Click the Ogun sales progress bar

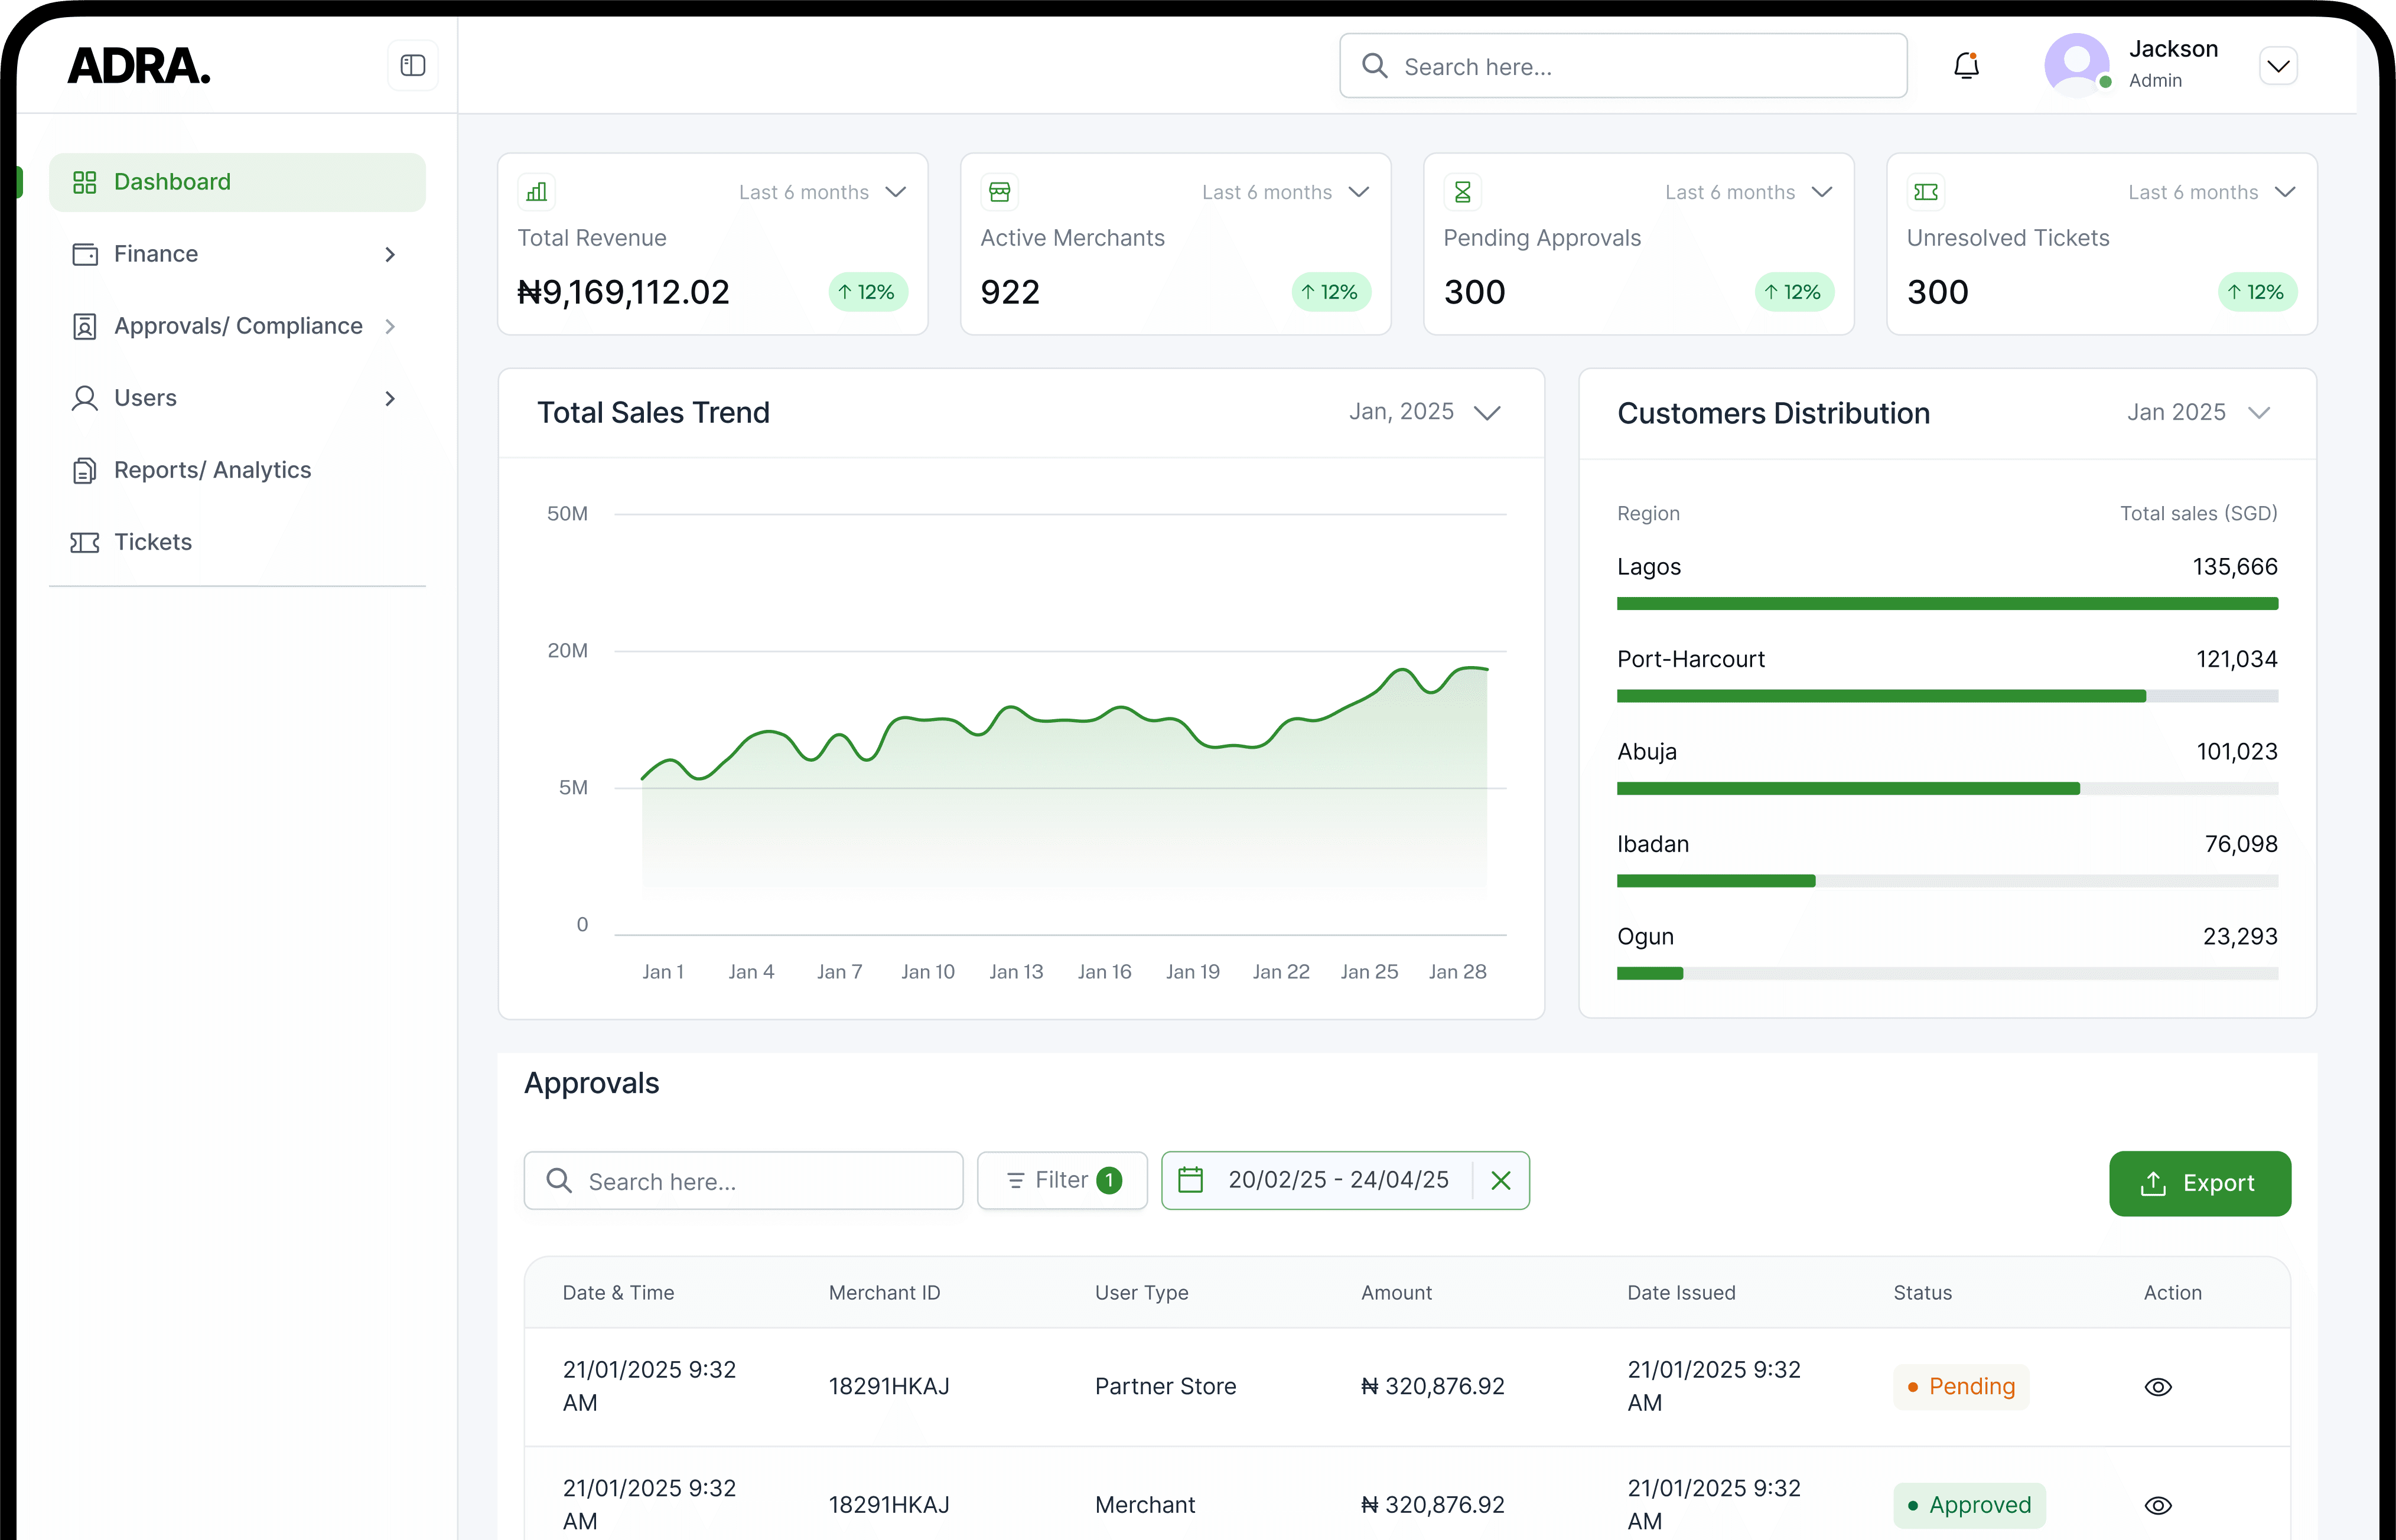tap(1947, 974)
